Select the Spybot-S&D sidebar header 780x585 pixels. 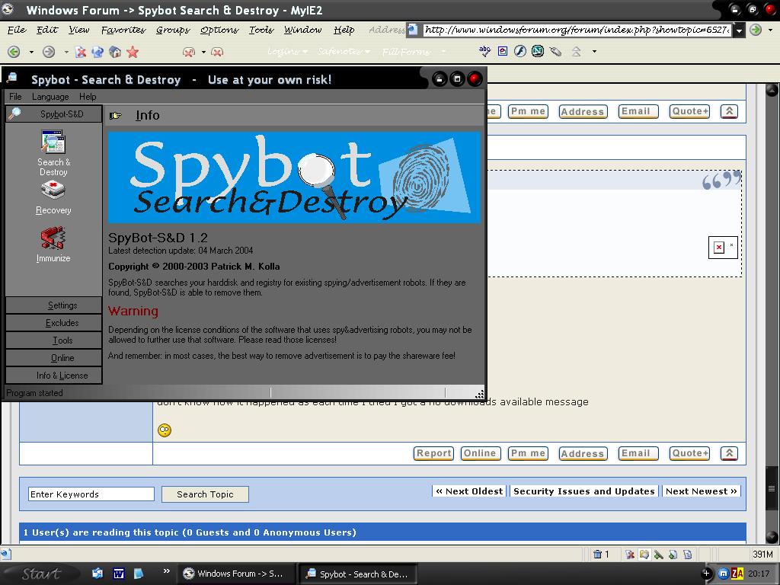tap(54, 114)
